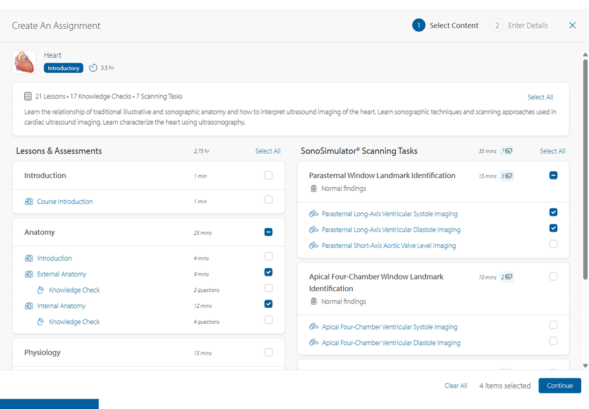Click the Normal findings icon under Parasternal Window
The image size is (589, 409).
(314, 188)
